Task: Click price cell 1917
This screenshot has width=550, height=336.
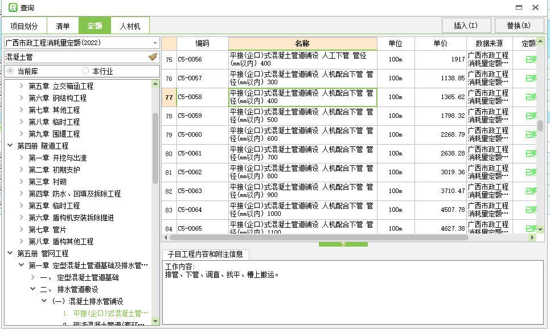Action: (441, 60)
